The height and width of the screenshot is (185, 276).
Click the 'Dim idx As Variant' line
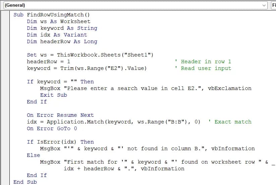click(57, 35)
